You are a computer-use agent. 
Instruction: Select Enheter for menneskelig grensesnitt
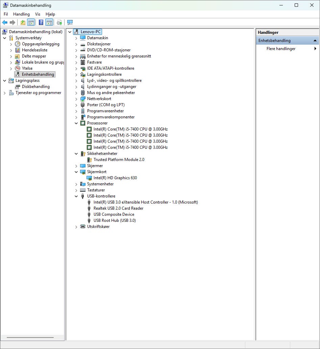(x=119, y=56)
